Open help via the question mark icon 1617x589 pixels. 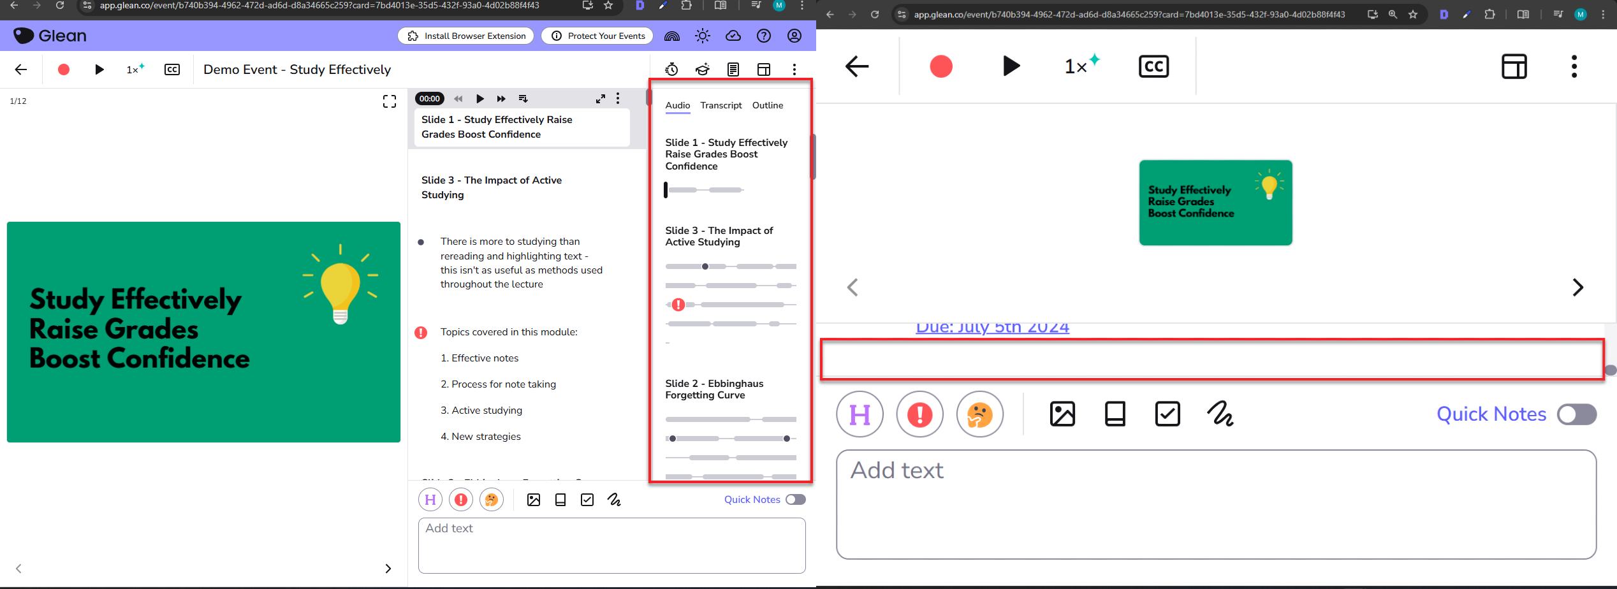(x=764, y=36)
